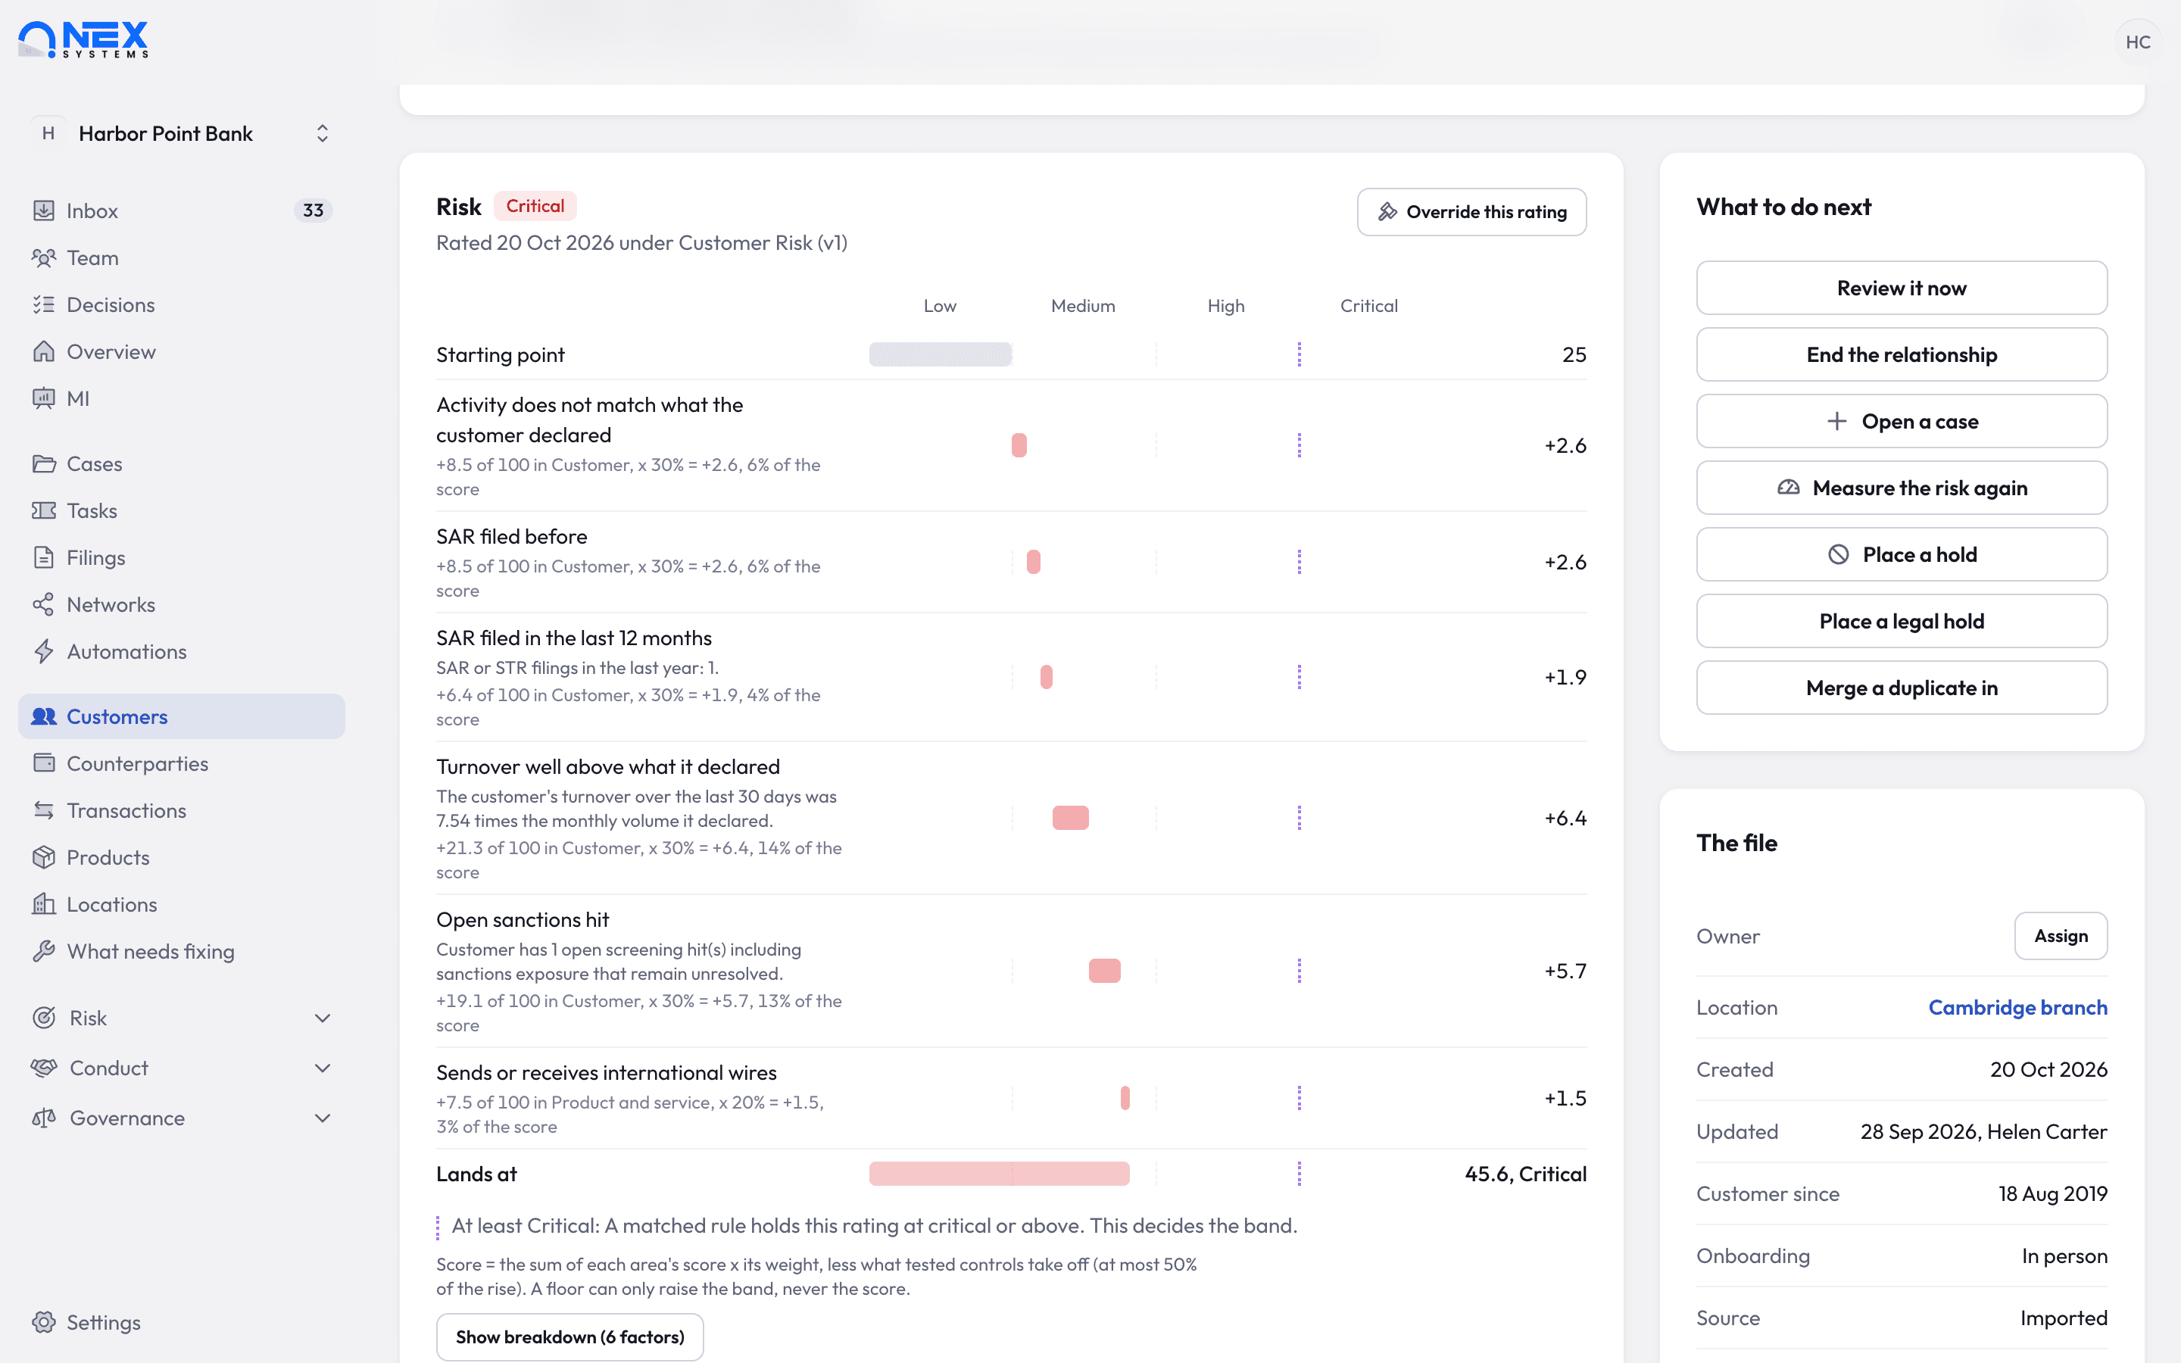Navigate to Transactions
This screenshot has width=2181, height=1363.
pyautogui.click(x=181, y=810)
